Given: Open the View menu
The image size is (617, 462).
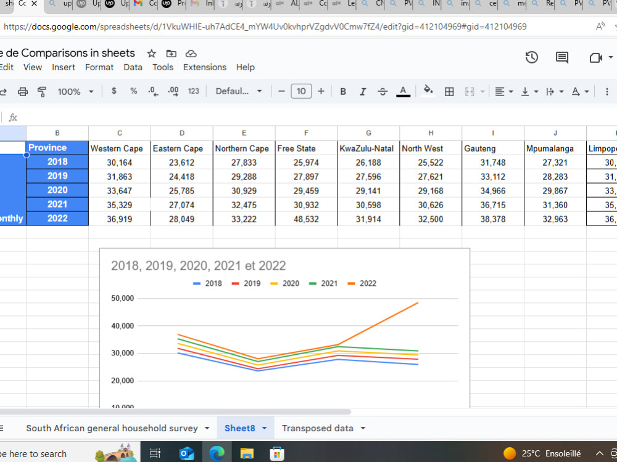Looking at the screenshot, I should coord(33,67).
